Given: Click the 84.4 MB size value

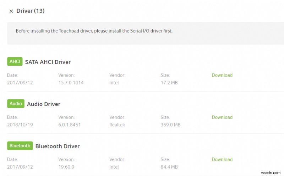Looking at the screenshot, I should [x=169, y=167].
